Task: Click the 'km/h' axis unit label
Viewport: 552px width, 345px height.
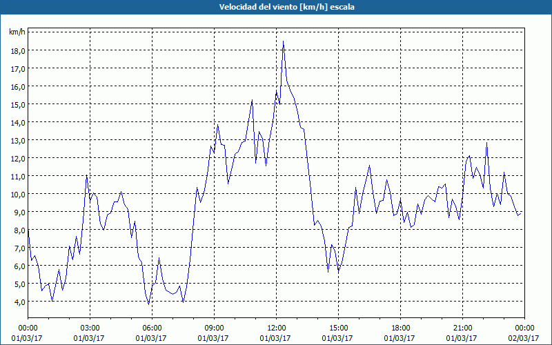Action: (17, 32)
